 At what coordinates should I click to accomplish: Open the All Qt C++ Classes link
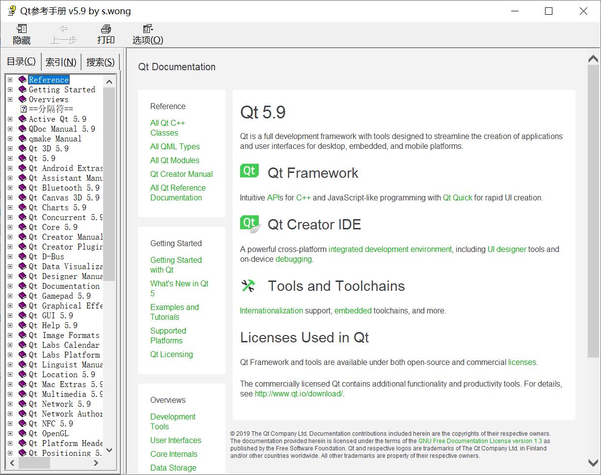[167, 128]
